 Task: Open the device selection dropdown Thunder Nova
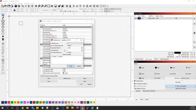pyautogui.click(x=169, y=91)
